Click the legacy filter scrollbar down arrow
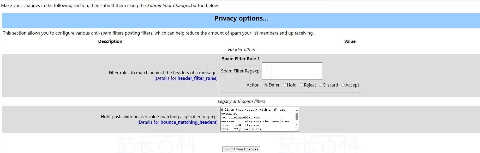Image resolution: width=480 pixels, height=153 pixels. pyautogui.click(x=297, y=124)
